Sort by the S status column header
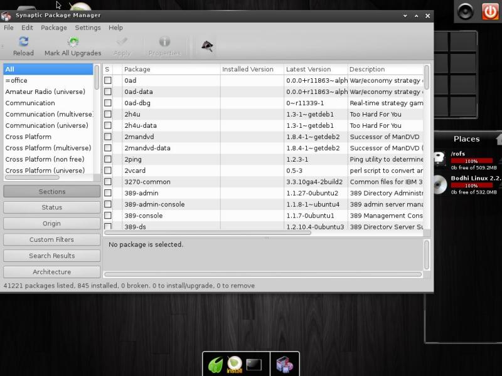The height and width of the screenshot is (376, 502). pyautogui.click(x=107, y=69)
